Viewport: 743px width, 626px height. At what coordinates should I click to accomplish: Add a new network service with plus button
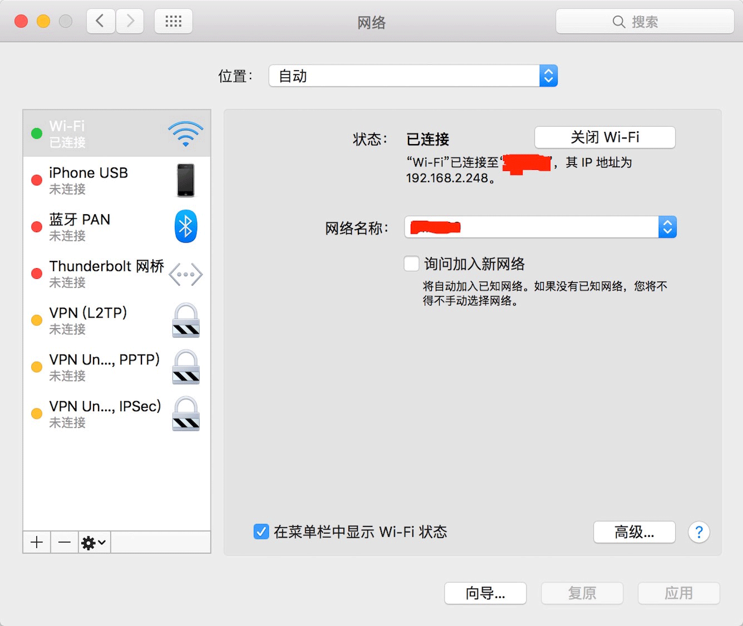coord(37,543)
